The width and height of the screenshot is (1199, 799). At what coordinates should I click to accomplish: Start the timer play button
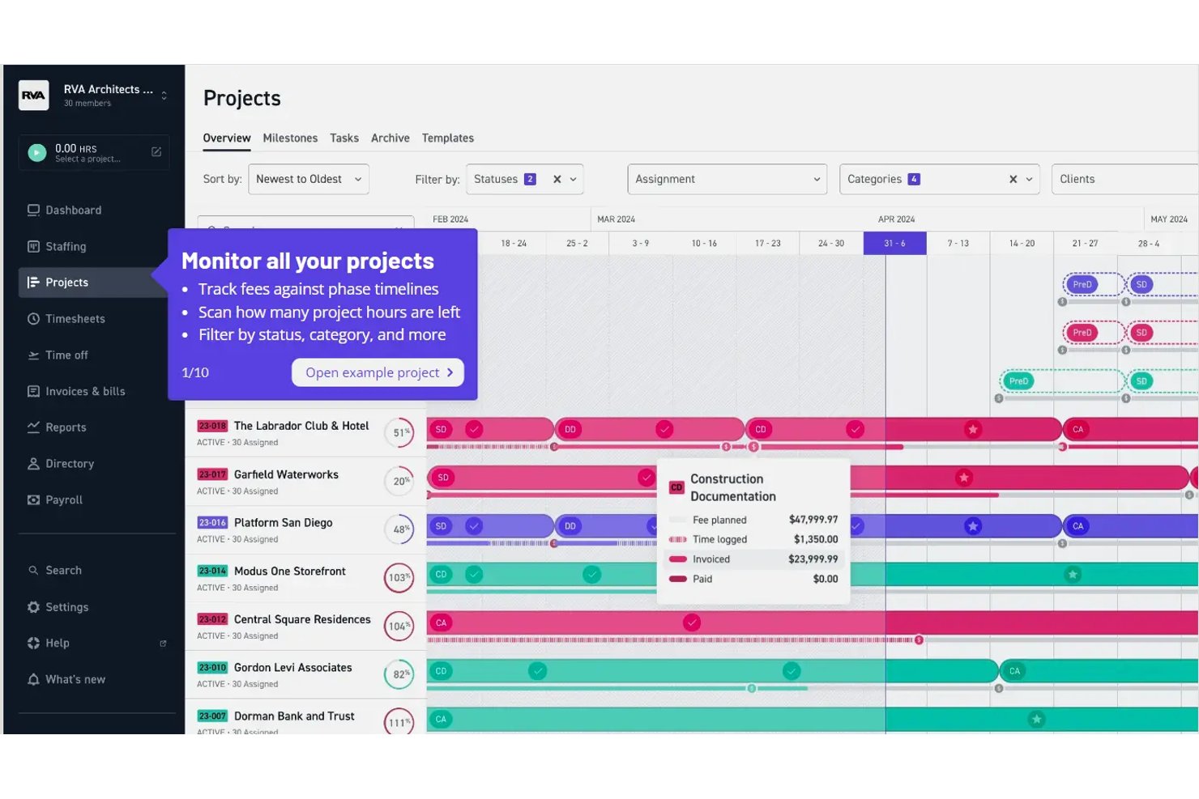pyautogui.click(x=36, y=153)
